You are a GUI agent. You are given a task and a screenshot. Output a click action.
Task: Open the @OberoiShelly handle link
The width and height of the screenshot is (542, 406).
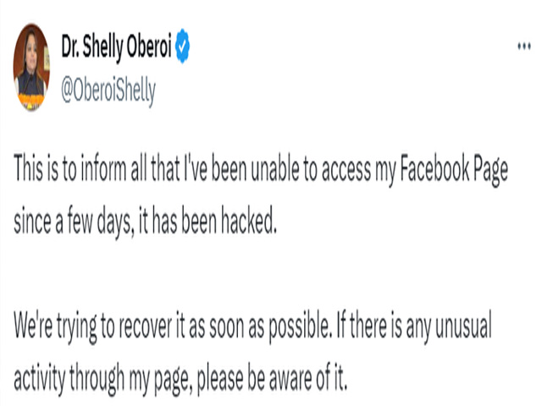pyautogui.click(x=108, y=91)
